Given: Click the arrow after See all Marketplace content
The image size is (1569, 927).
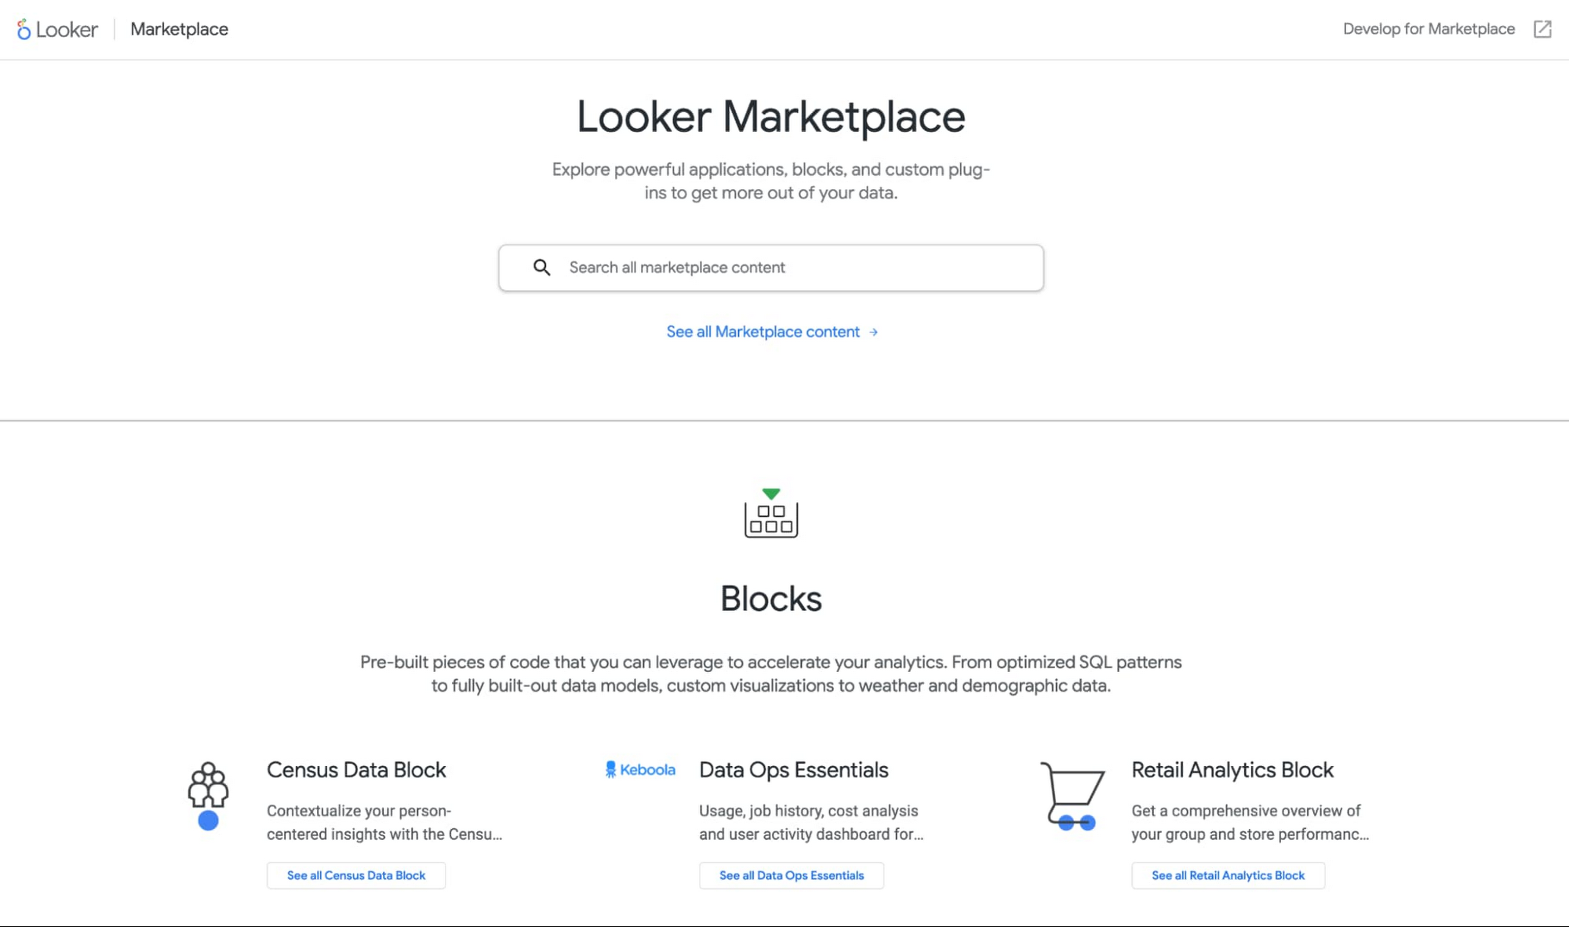Looking at the screenshot, I should (873, 333).
